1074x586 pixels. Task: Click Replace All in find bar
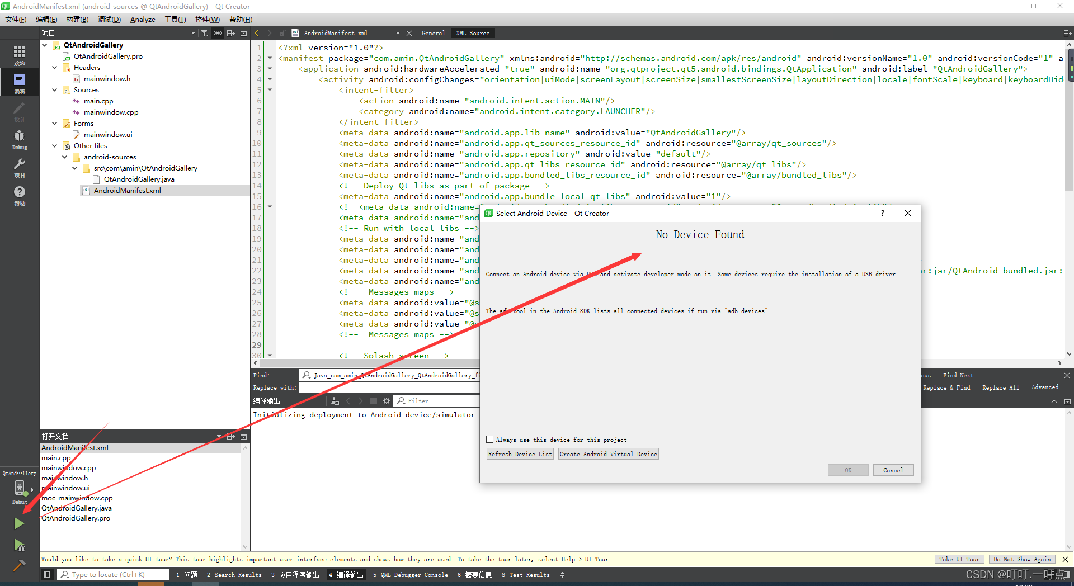pos(1000,387)
